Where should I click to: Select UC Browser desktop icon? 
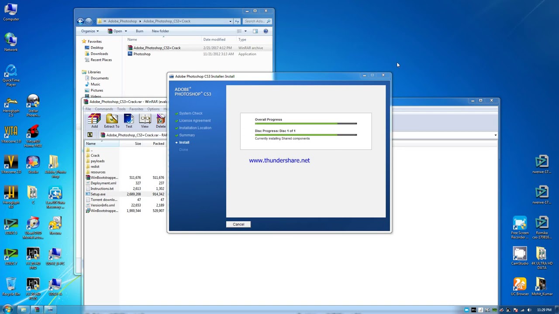point(520,287)
